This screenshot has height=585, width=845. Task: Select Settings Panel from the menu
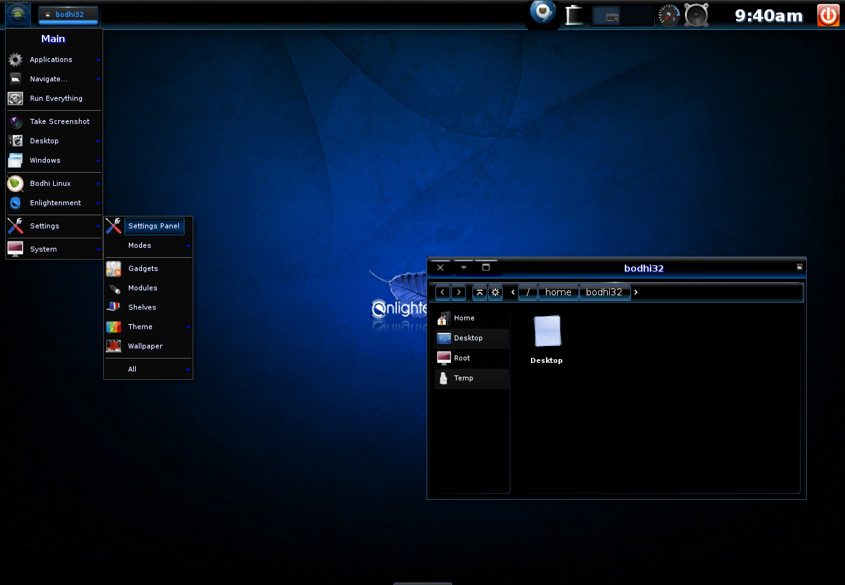[x=154, y=226]
